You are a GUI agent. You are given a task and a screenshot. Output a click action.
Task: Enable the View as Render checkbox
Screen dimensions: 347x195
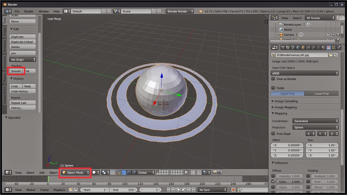tap(273, 79)
